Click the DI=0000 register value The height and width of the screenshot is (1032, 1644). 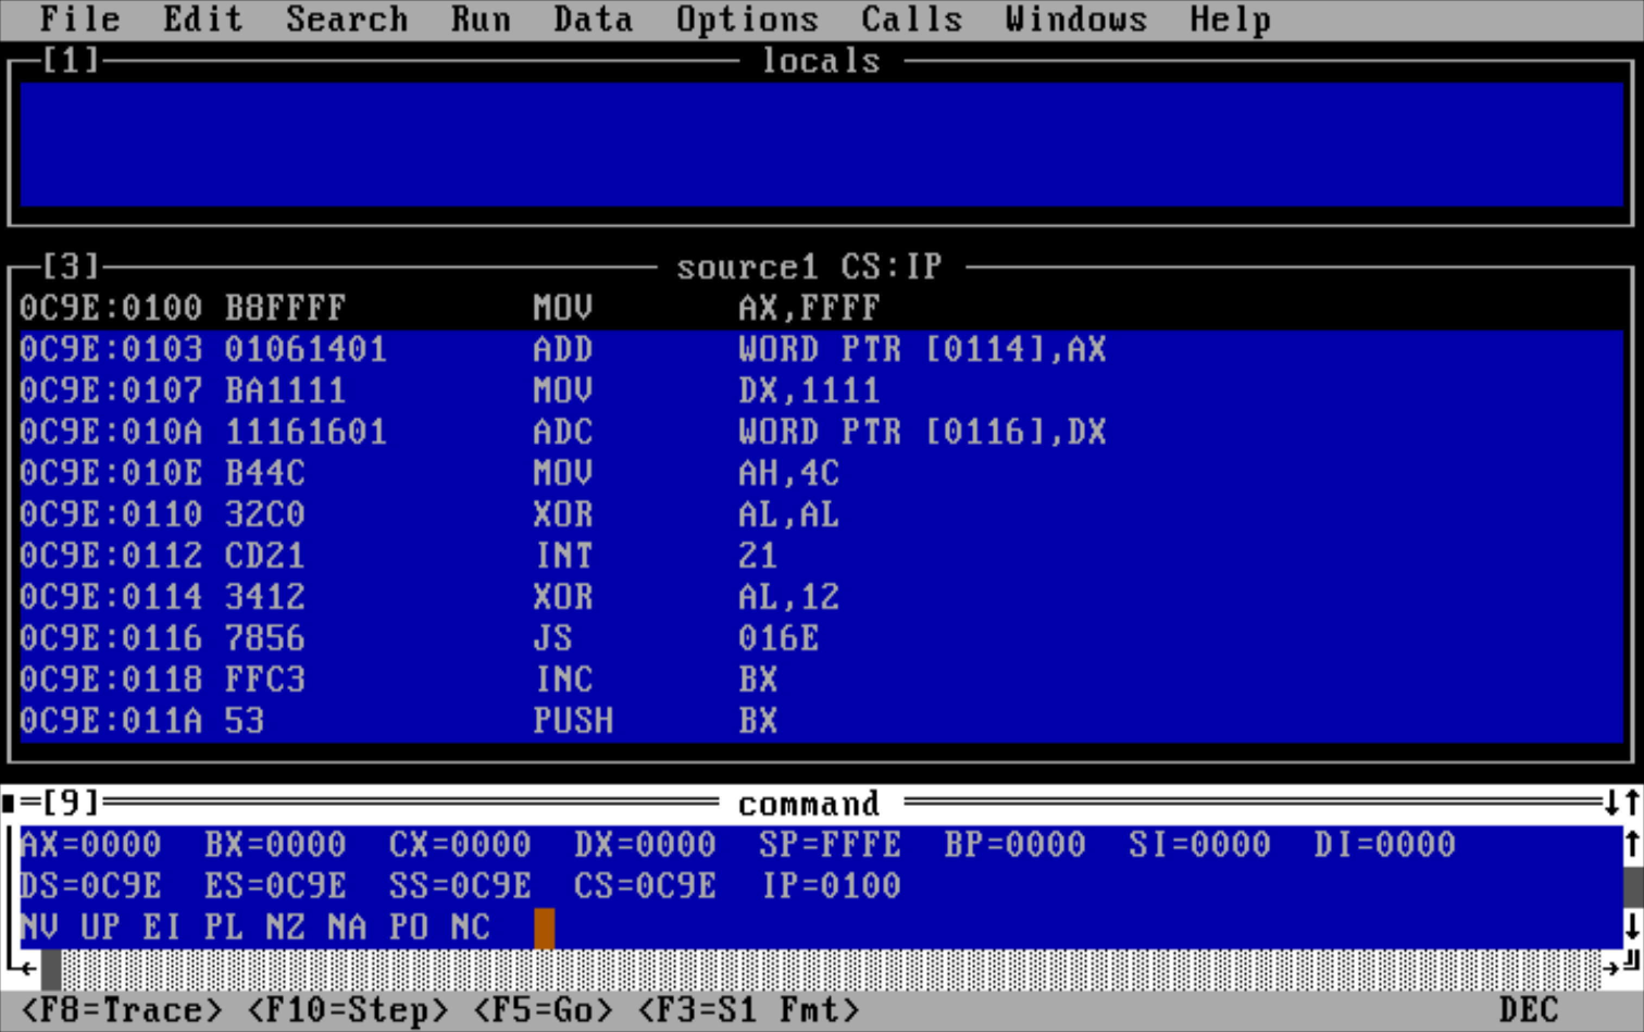coord(1385,845)
